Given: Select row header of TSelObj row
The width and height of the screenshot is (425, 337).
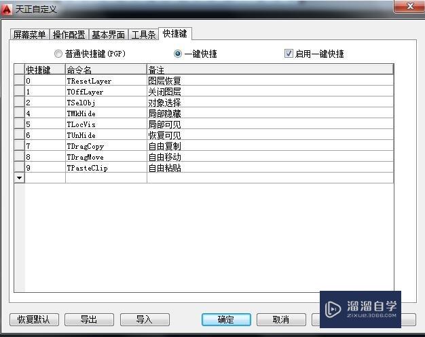Looking at the screenshot, I should (x=19, y=102).
